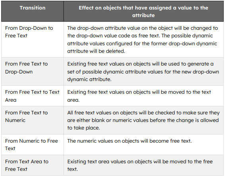Screen dimensions: 225x176
Task: Select the From Drop-Down to Free Text cell
Action: (33, 40)
